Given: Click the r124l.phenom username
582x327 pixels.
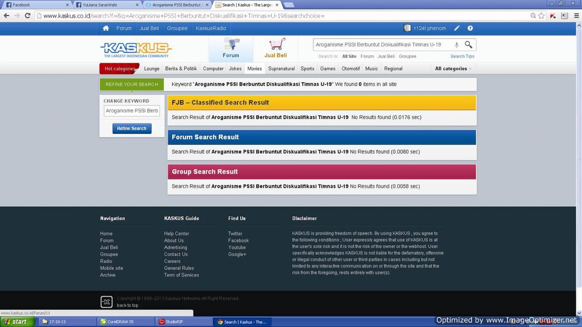Looking at the screenshot, I should 430,28.
